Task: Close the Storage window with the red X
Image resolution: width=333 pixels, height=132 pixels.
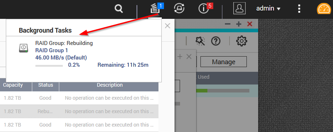Action: [250, 24]
